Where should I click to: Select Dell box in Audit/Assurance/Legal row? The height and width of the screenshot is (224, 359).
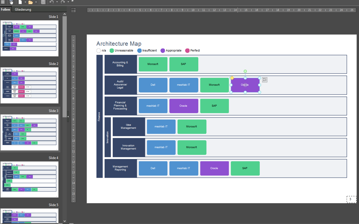pos(153,85)
